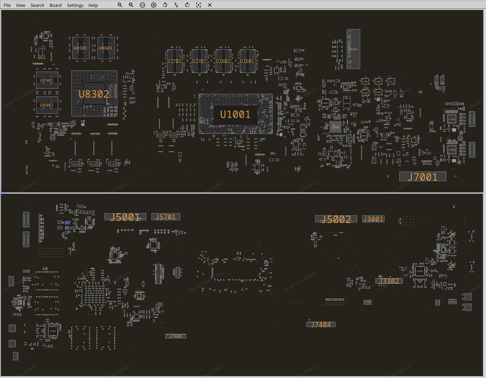Click the first magnifying glass toolbar icon

pos(120,5)
